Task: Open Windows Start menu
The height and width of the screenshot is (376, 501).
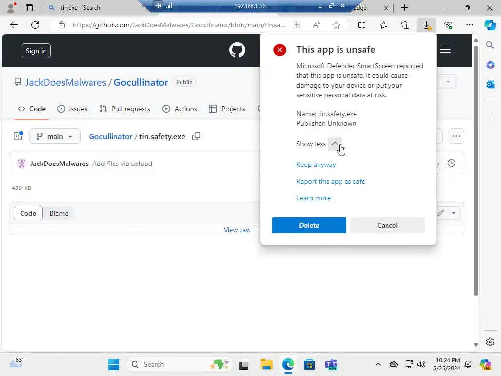Action: click(114, 364)
